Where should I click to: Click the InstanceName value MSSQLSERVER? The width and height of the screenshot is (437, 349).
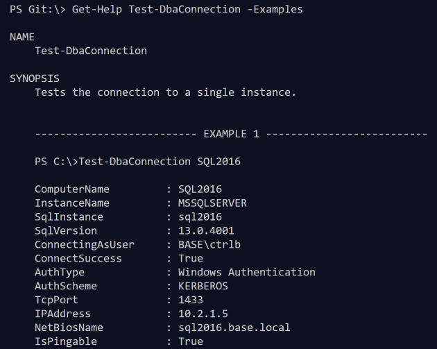click(212, 203)
